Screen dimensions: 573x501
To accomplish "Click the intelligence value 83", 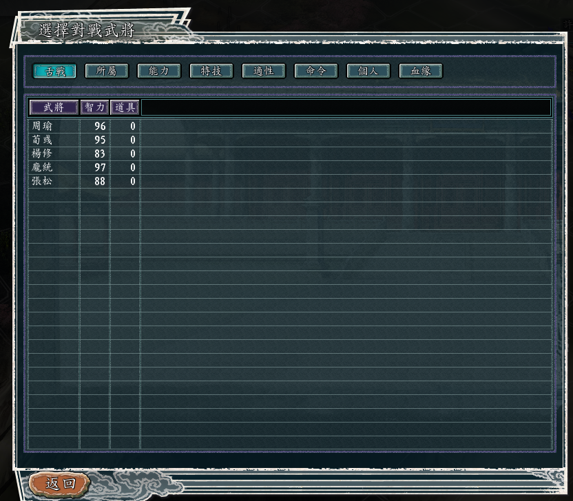I will point(100,153).
